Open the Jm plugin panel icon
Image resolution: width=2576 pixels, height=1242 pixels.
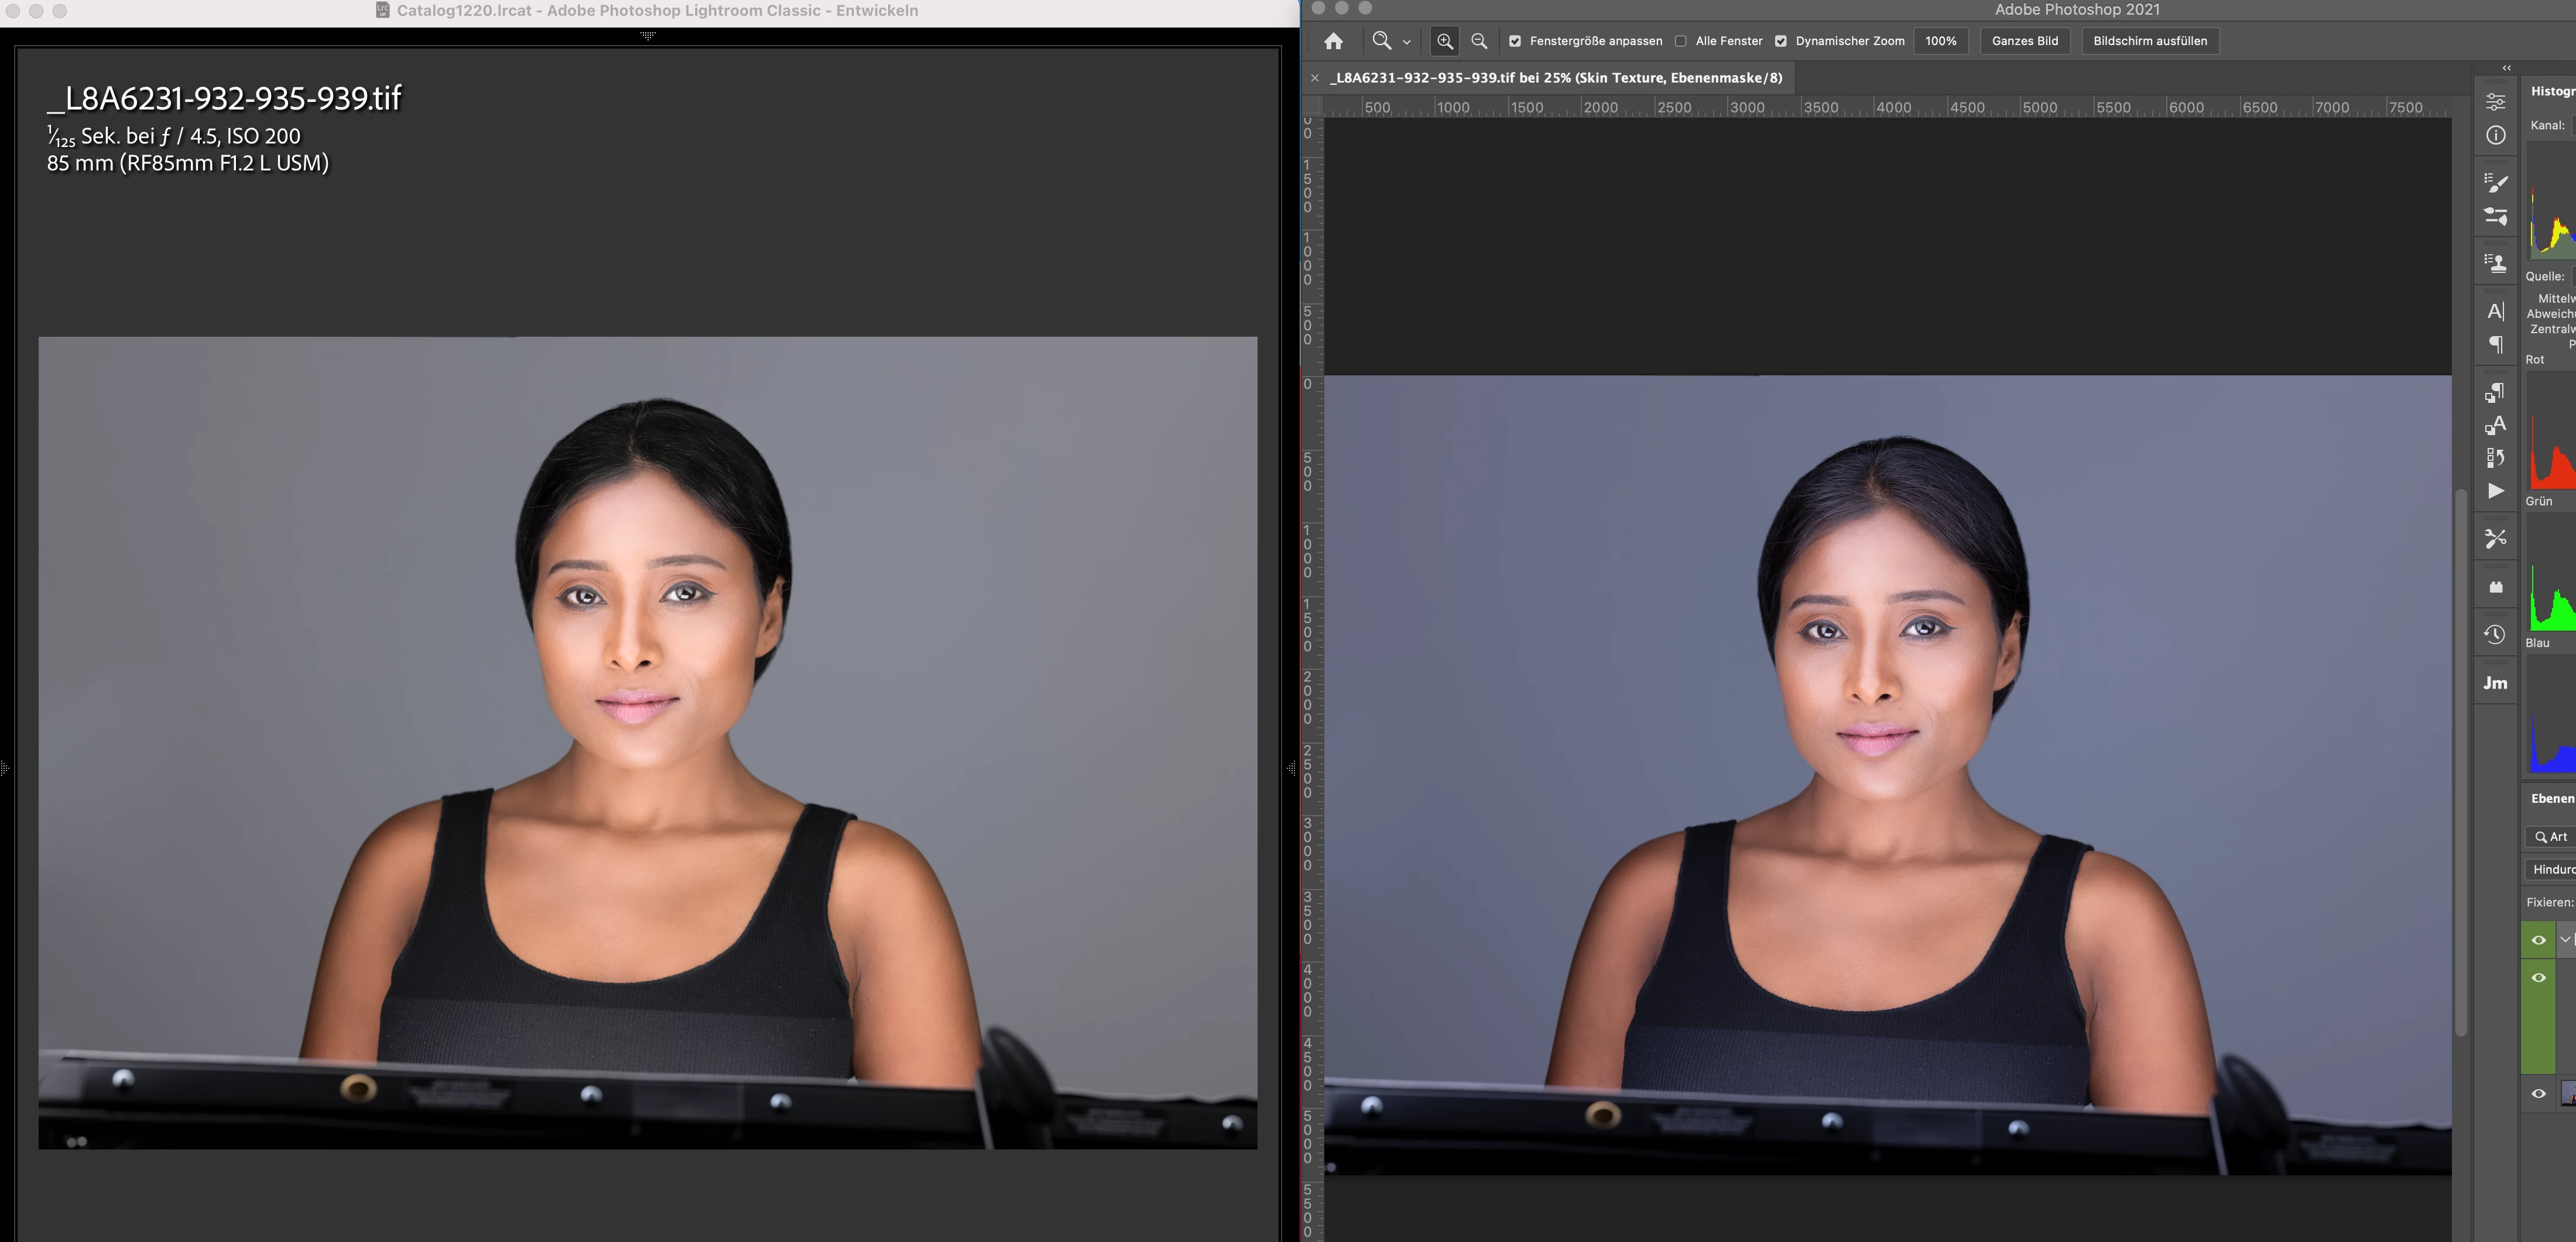coord(2495,683)
